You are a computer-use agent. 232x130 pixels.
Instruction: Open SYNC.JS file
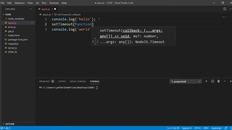click(18, 52)
